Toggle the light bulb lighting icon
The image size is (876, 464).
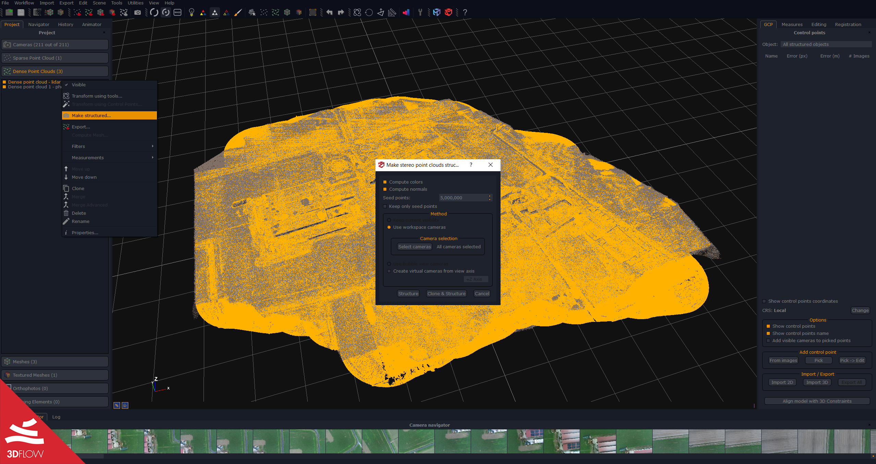tap(192, 12)
